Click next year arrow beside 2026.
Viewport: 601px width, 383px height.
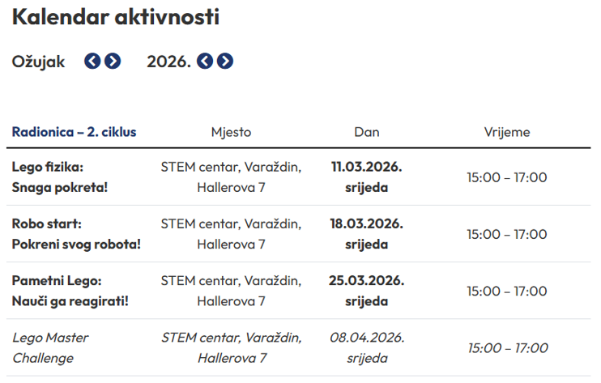pos(225,61)
